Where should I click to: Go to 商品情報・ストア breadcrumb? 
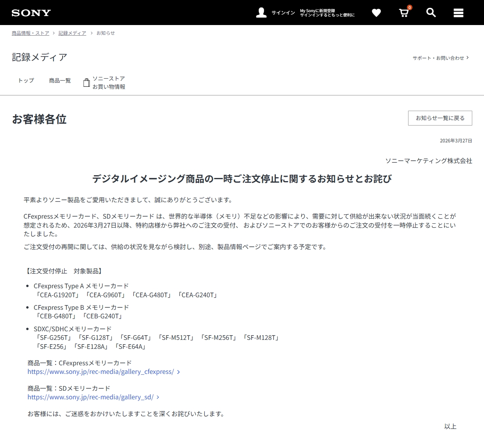point(31,33)
